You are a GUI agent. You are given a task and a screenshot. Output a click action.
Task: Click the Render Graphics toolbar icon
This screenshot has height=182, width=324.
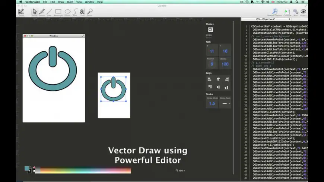click(x=274, y=12)
